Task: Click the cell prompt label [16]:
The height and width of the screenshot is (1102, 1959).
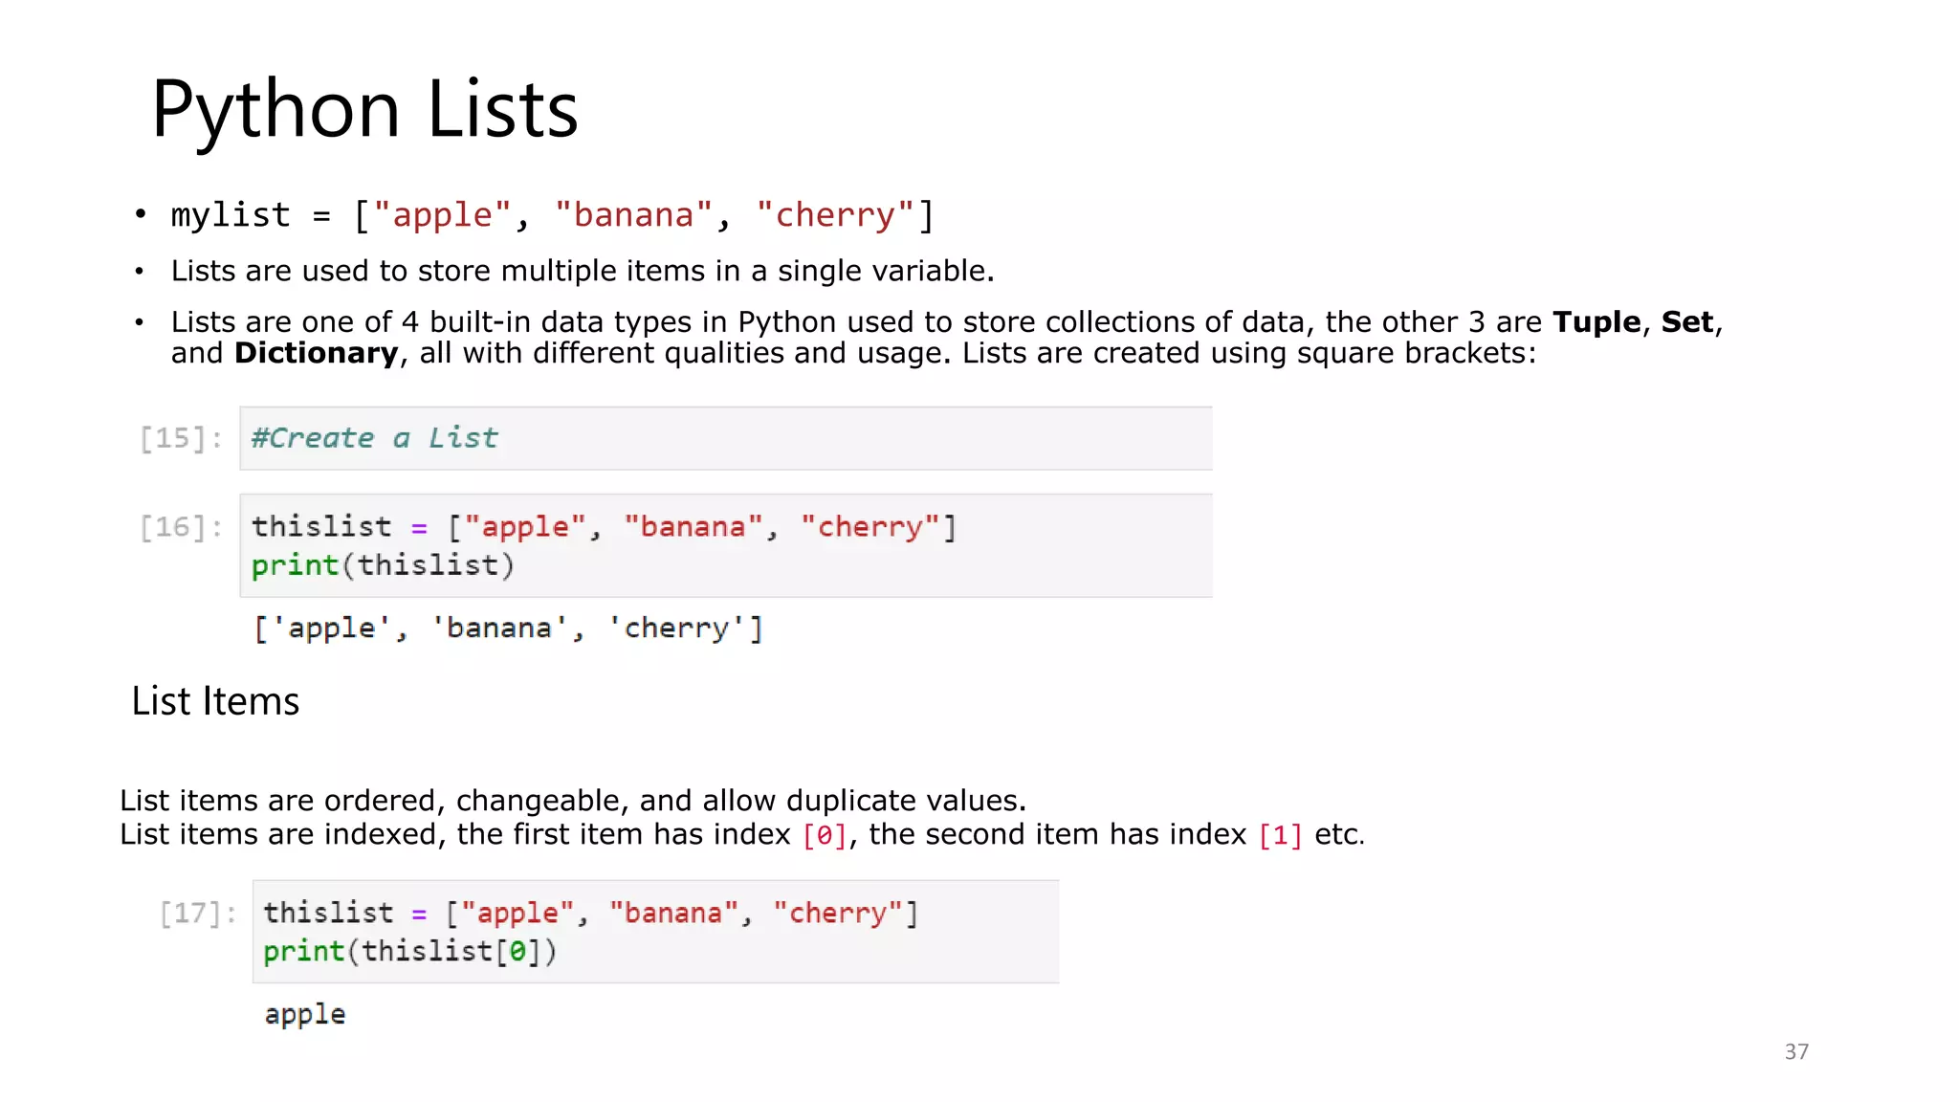Action: 182,527
